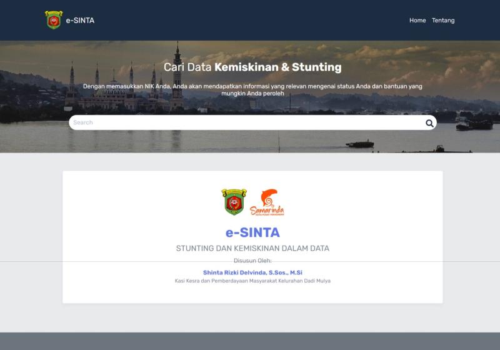This screenshot has width=500, height=350.
Task: Focus the NIK Search input field
Action: pos(252,122)
